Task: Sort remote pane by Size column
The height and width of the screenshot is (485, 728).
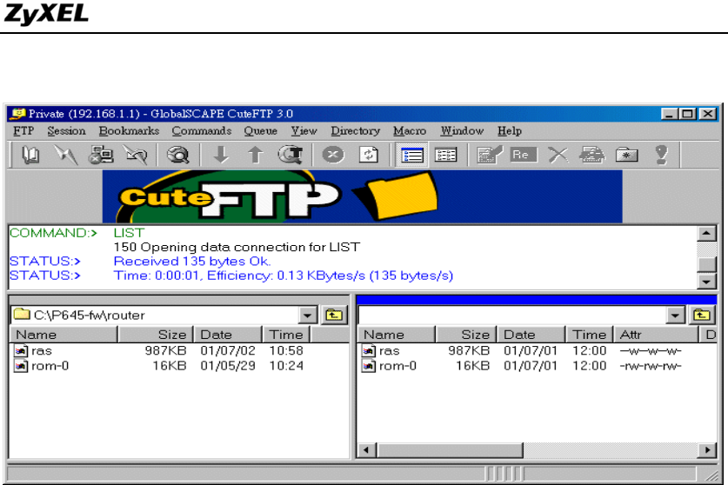Action: pyautogui.click(x=466, y=335)
